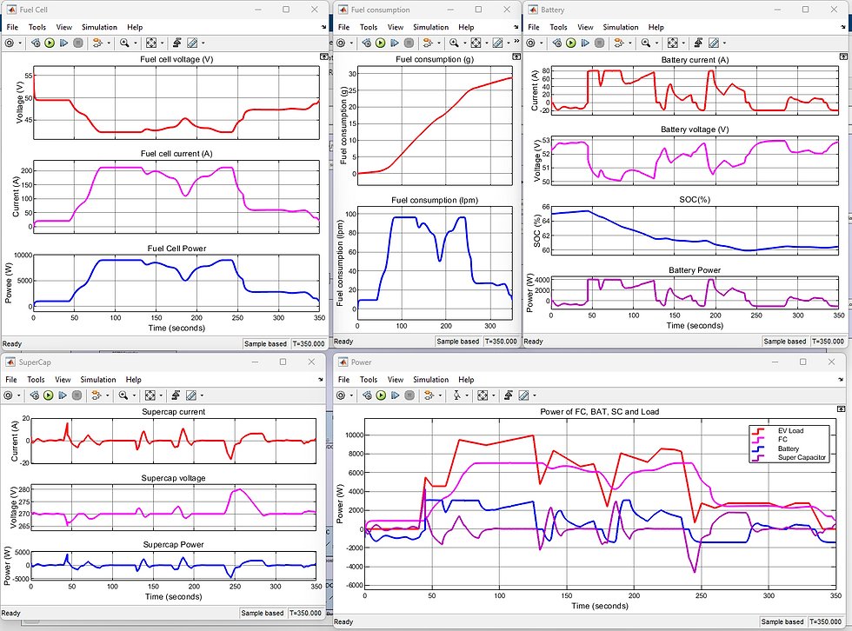852x631 pixels.
Task: Open configuration properties in Fuel Cell scope
Action: [x=10, y=43]
